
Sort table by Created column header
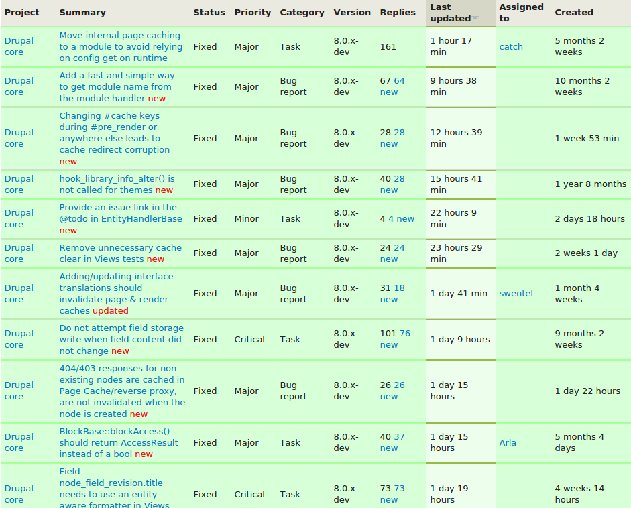tap(574, 13)
